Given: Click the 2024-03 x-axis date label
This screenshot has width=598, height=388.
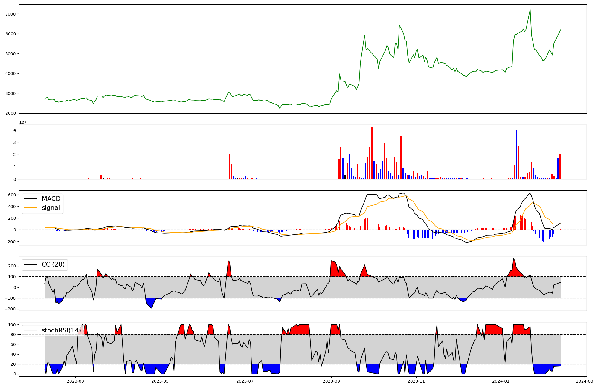Looking at the screenshot, I should point(584,381).
